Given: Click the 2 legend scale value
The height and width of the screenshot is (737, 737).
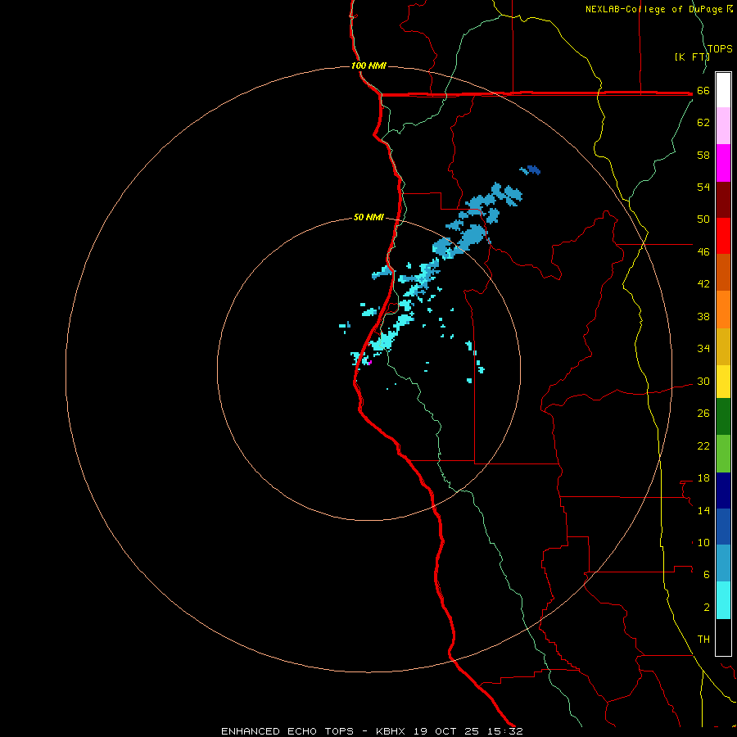Looking at the screenshot, I should click(707, 608).
